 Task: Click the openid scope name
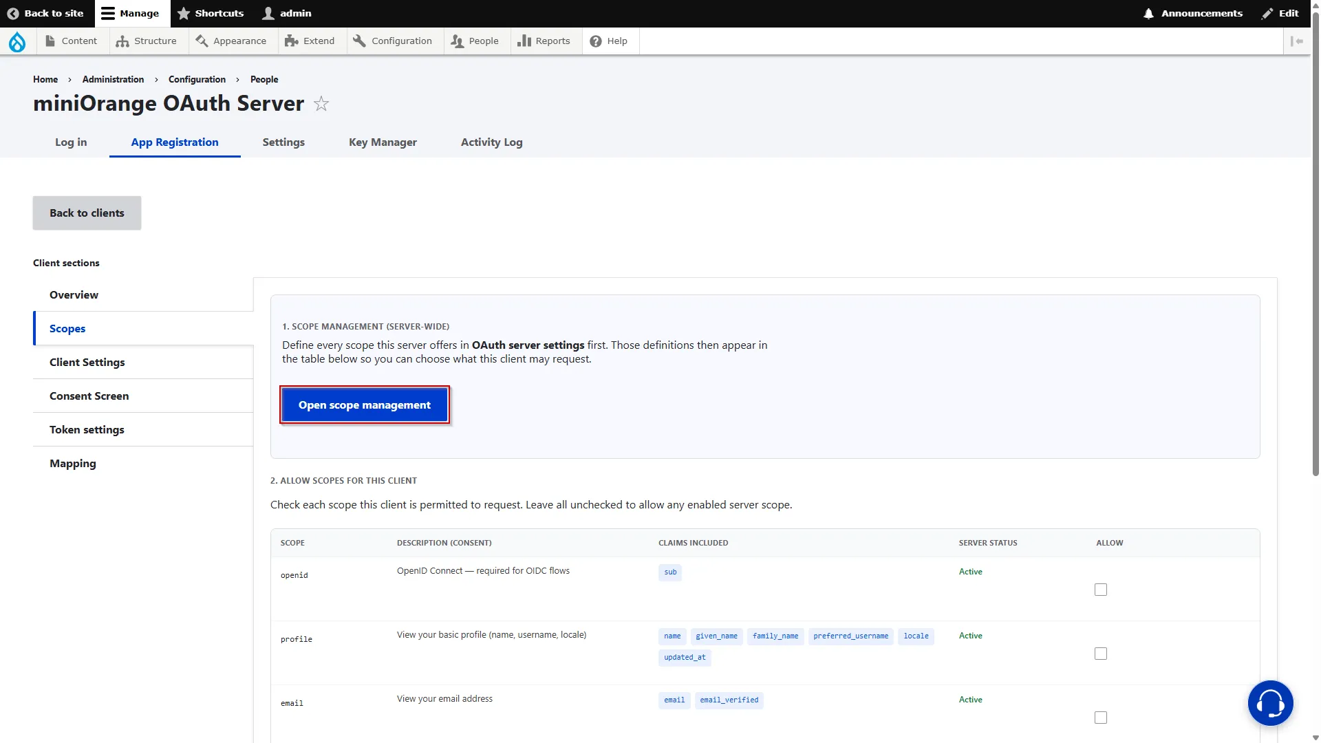[x=294, y=575]
